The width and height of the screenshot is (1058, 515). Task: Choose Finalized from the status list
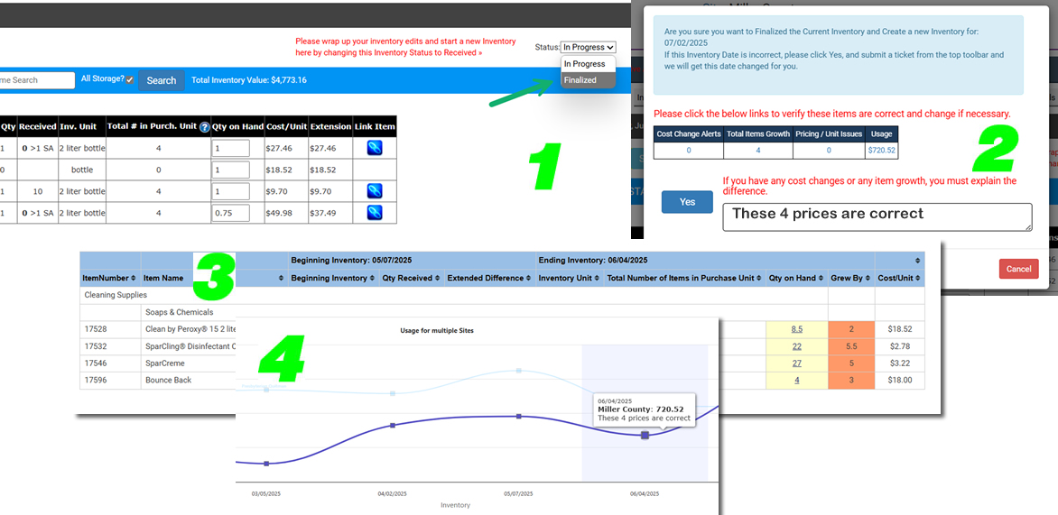580,80
